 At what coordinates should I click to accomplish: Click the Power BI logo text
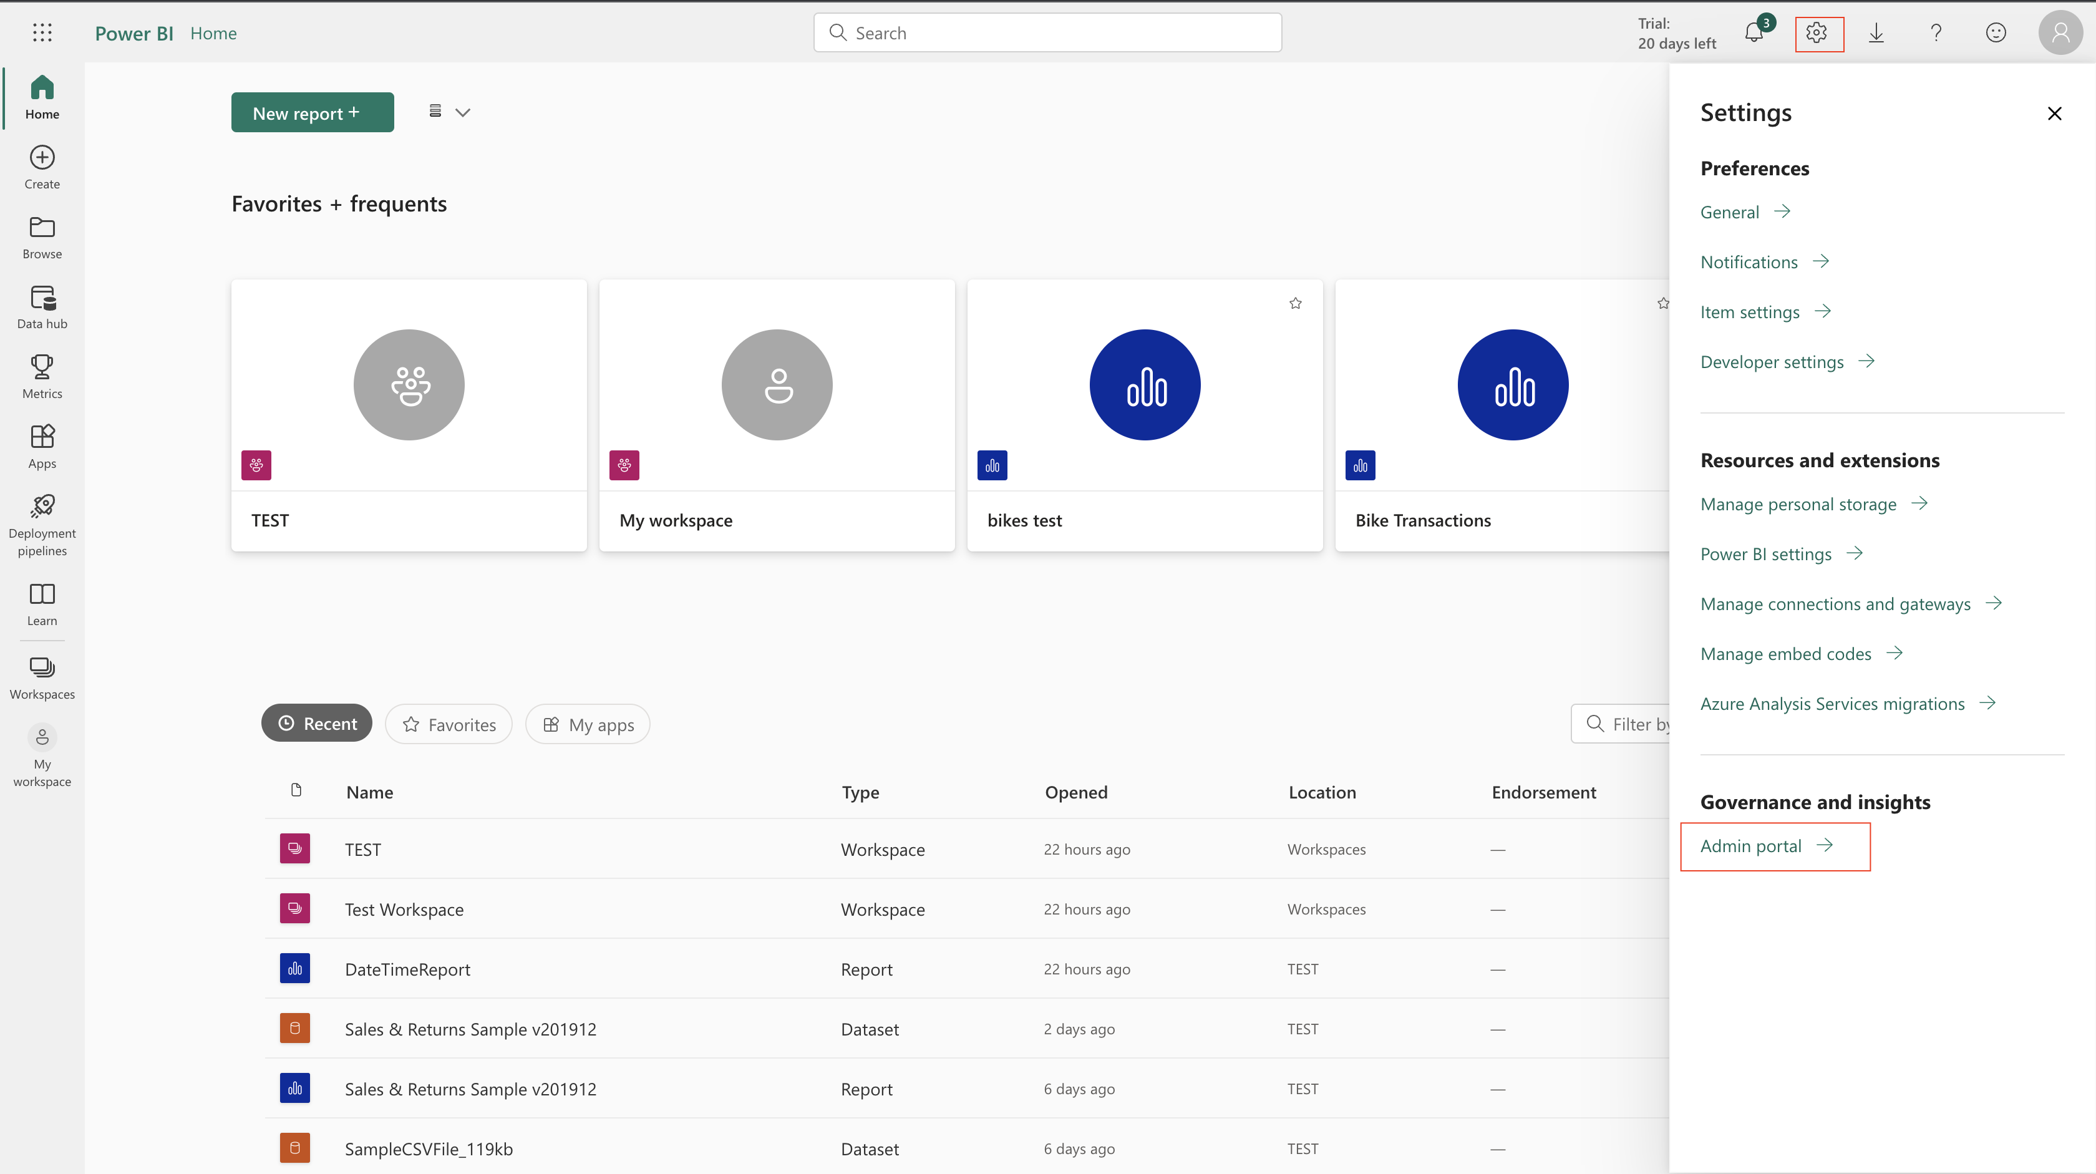(134, 33)
